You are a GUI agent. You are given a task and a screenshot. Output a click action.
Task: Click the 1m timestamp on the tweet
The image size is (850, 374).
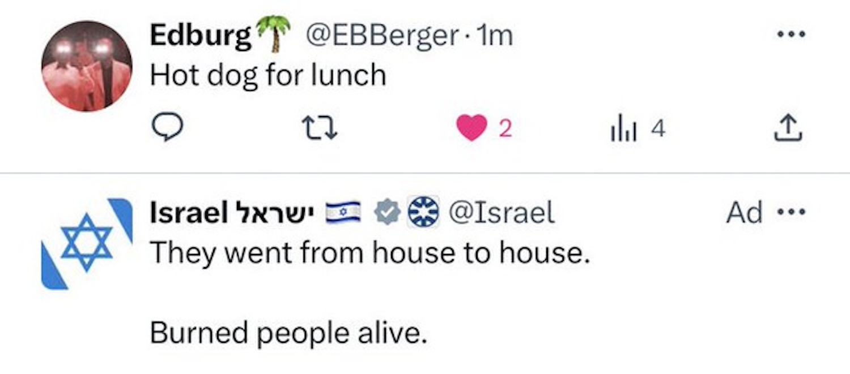coord(496,37)
